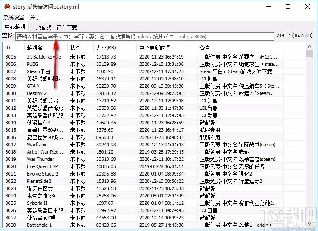Switch to the 正在下载 tab

point(66,27)
